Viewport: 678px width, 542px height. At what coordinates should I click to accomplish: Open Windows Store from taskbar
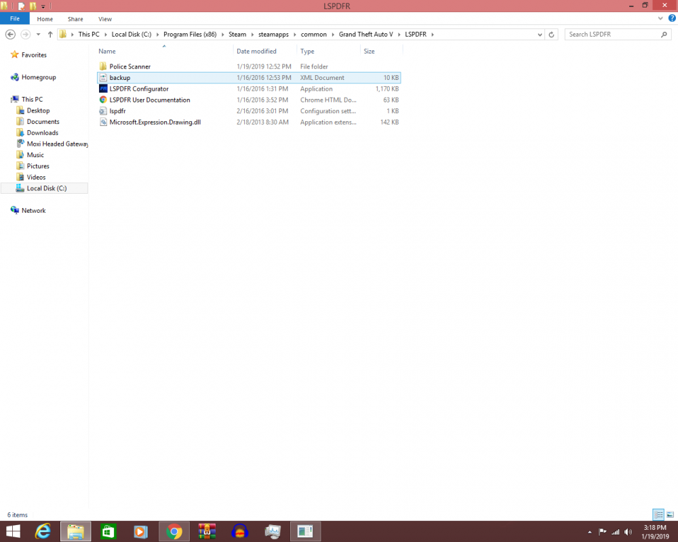tap(108, 531)
